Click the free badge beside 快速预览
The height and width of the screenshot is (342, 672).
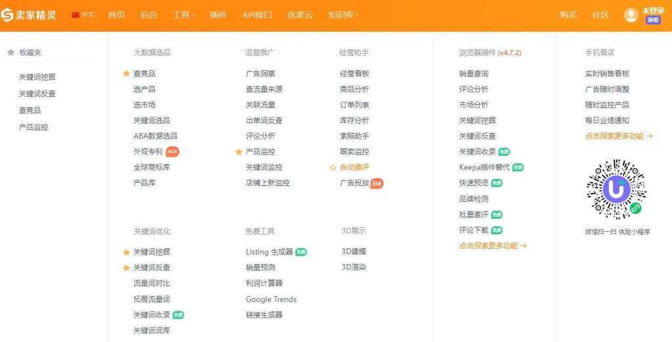(x=497, y=183)
